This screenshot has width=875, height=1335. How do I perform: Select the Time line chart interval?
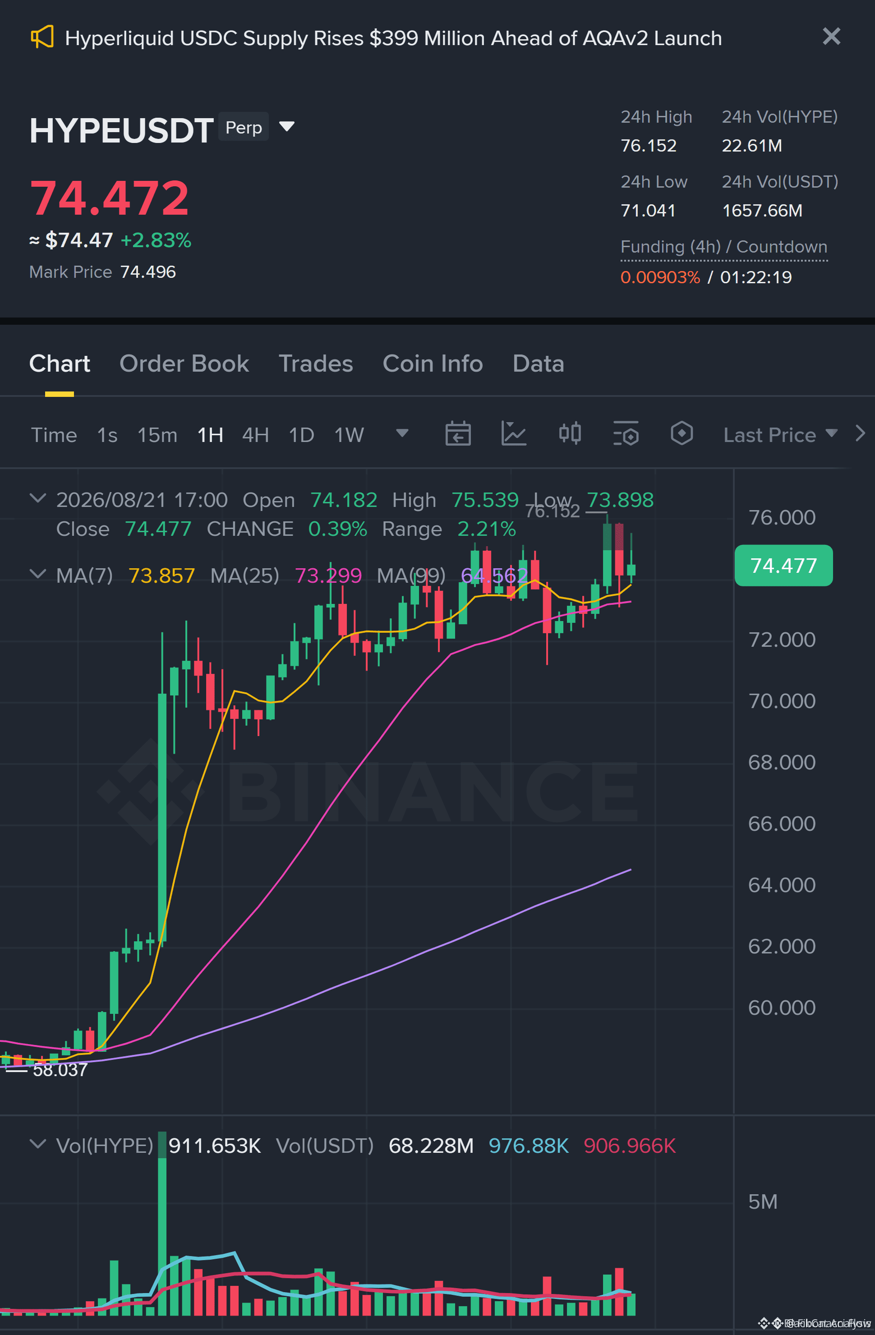tap(54, 435)
